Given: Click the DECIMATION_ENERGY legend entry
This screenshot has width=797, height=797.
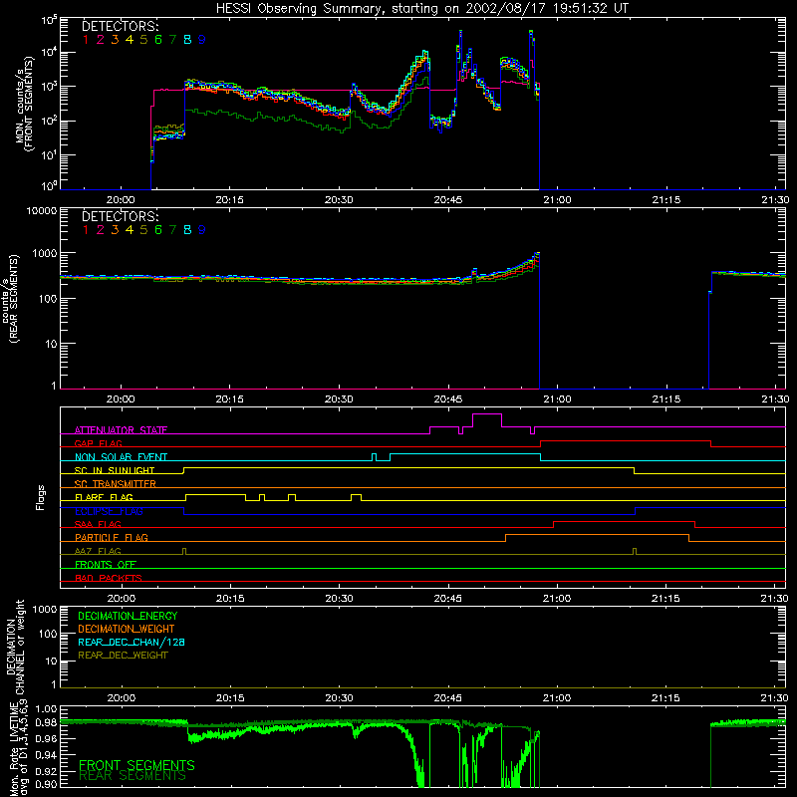Looking at the screenshot, I should click(x=128, y=616).
